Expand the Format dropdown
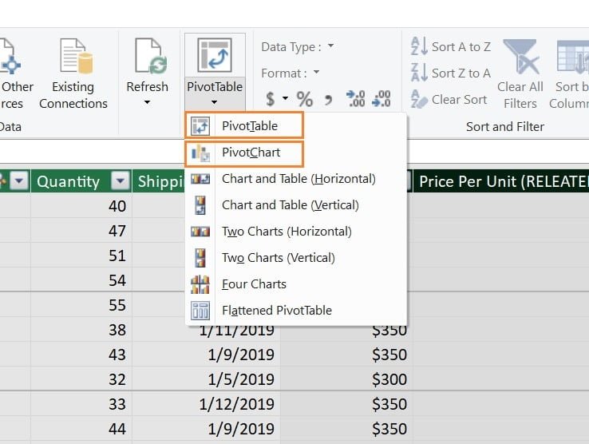The height and width of the screenshot is (444, 589). [316, 73]
